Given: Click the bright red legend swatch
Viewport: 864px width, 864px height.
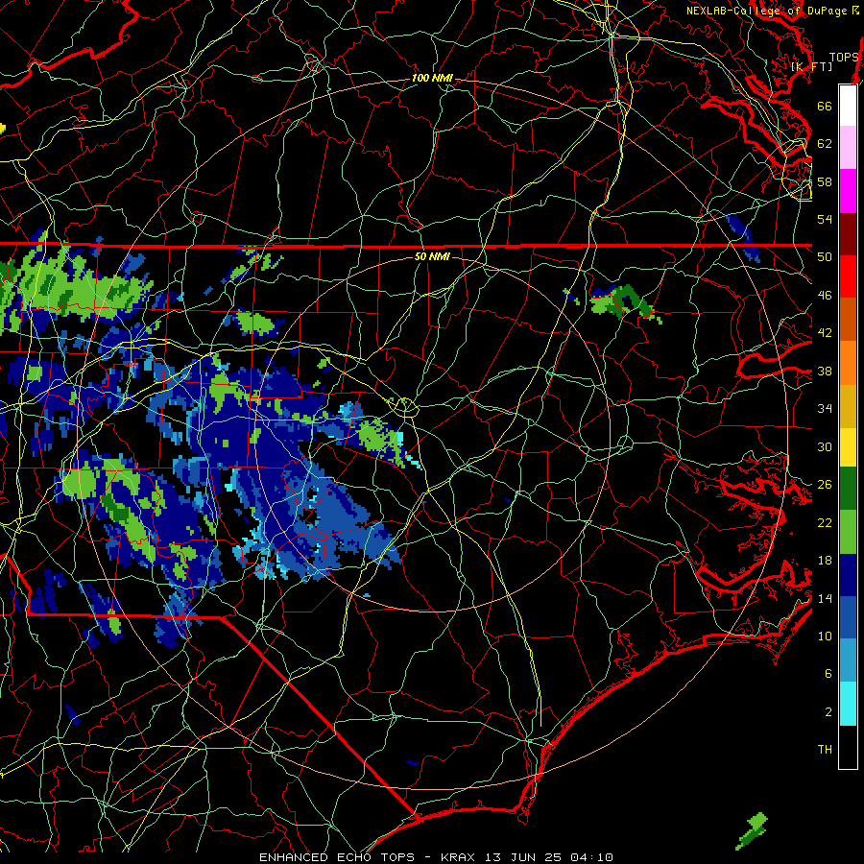Looking at the screenshot, I should tap(848, 276).
